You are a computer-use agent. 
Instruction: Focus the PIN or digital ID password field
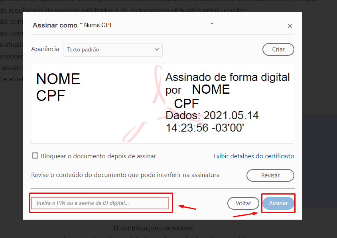pos(101,203)
